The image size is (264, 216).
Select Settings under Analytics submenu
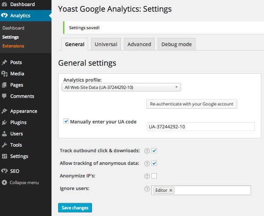pos(11,37)
